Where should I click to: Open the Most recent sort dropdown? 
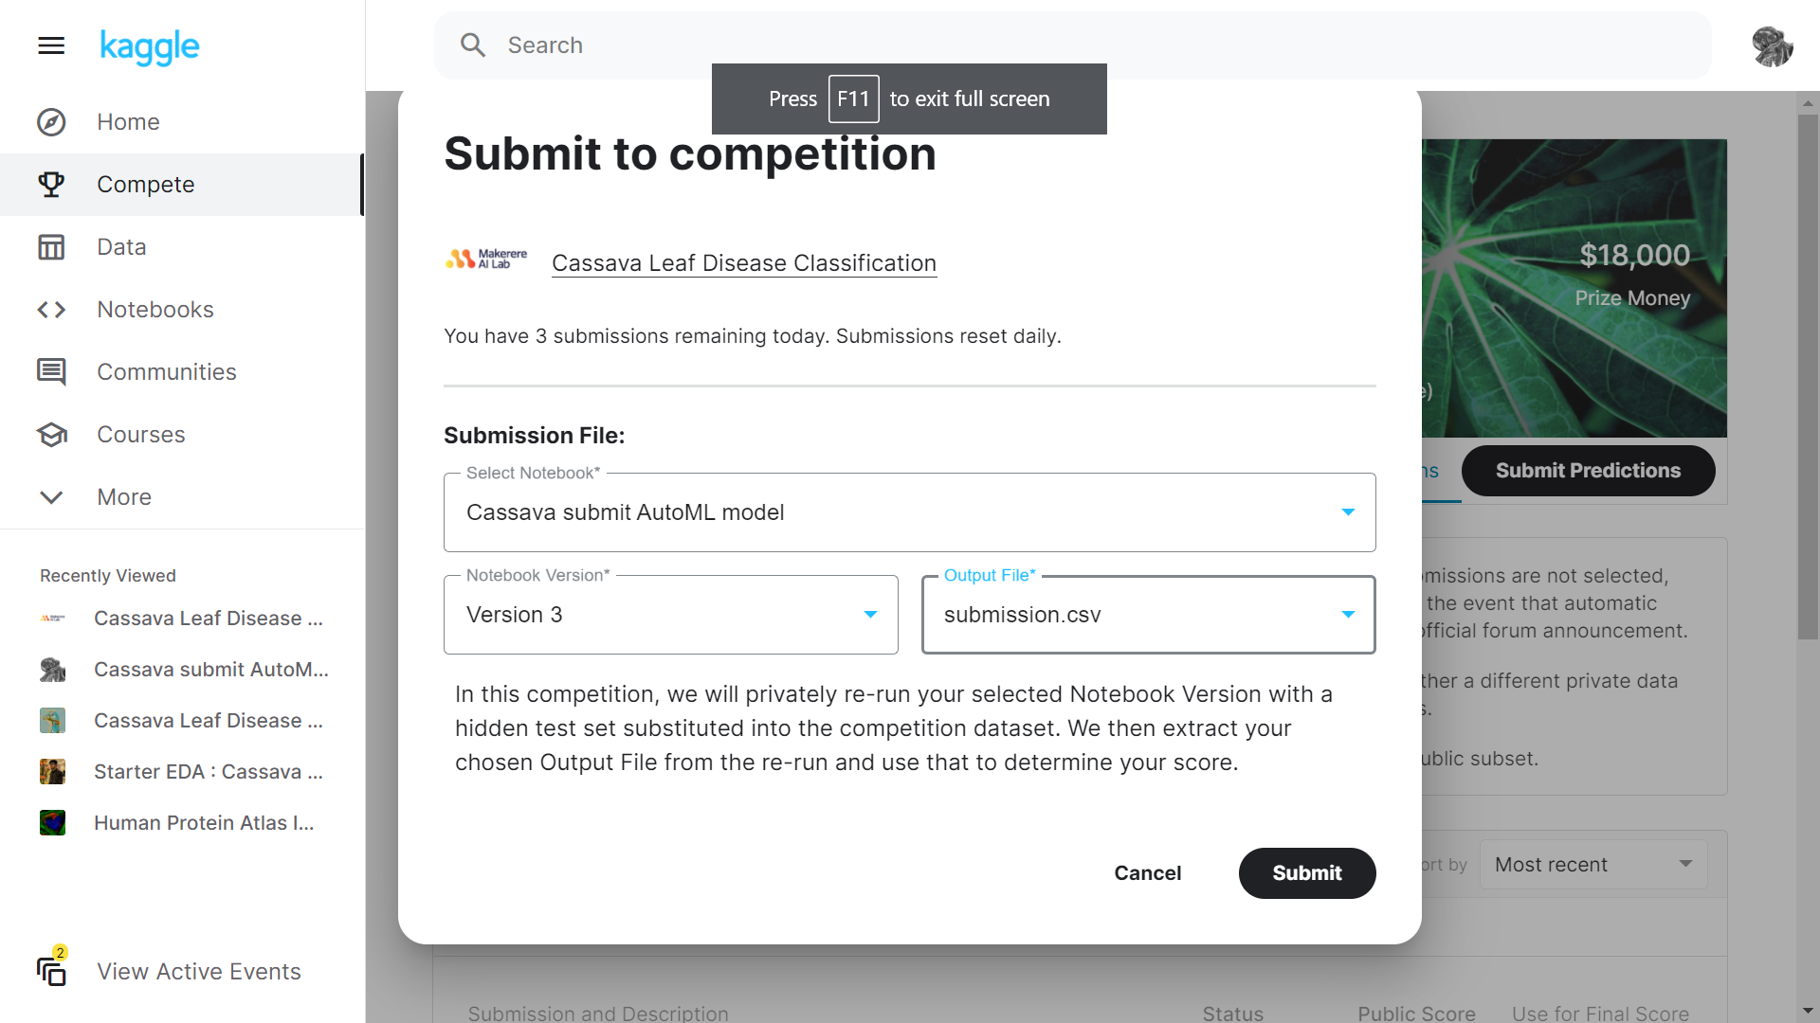click(1592, 865)
